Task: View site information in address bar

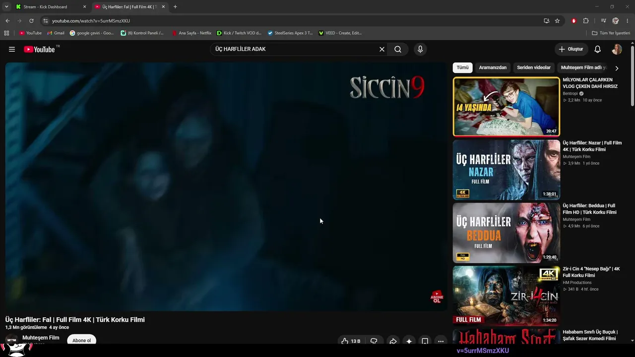Action: click(45, 21)
